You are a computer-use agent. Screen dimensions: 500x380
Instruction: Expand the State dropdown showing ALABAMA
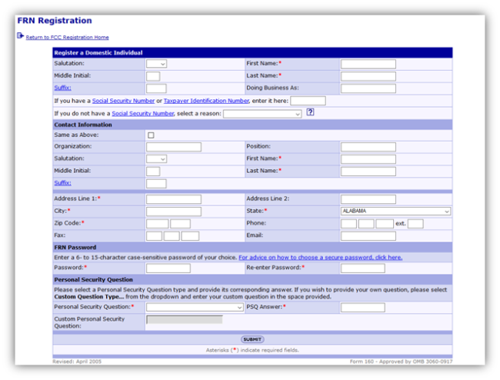tap(395, 211)
